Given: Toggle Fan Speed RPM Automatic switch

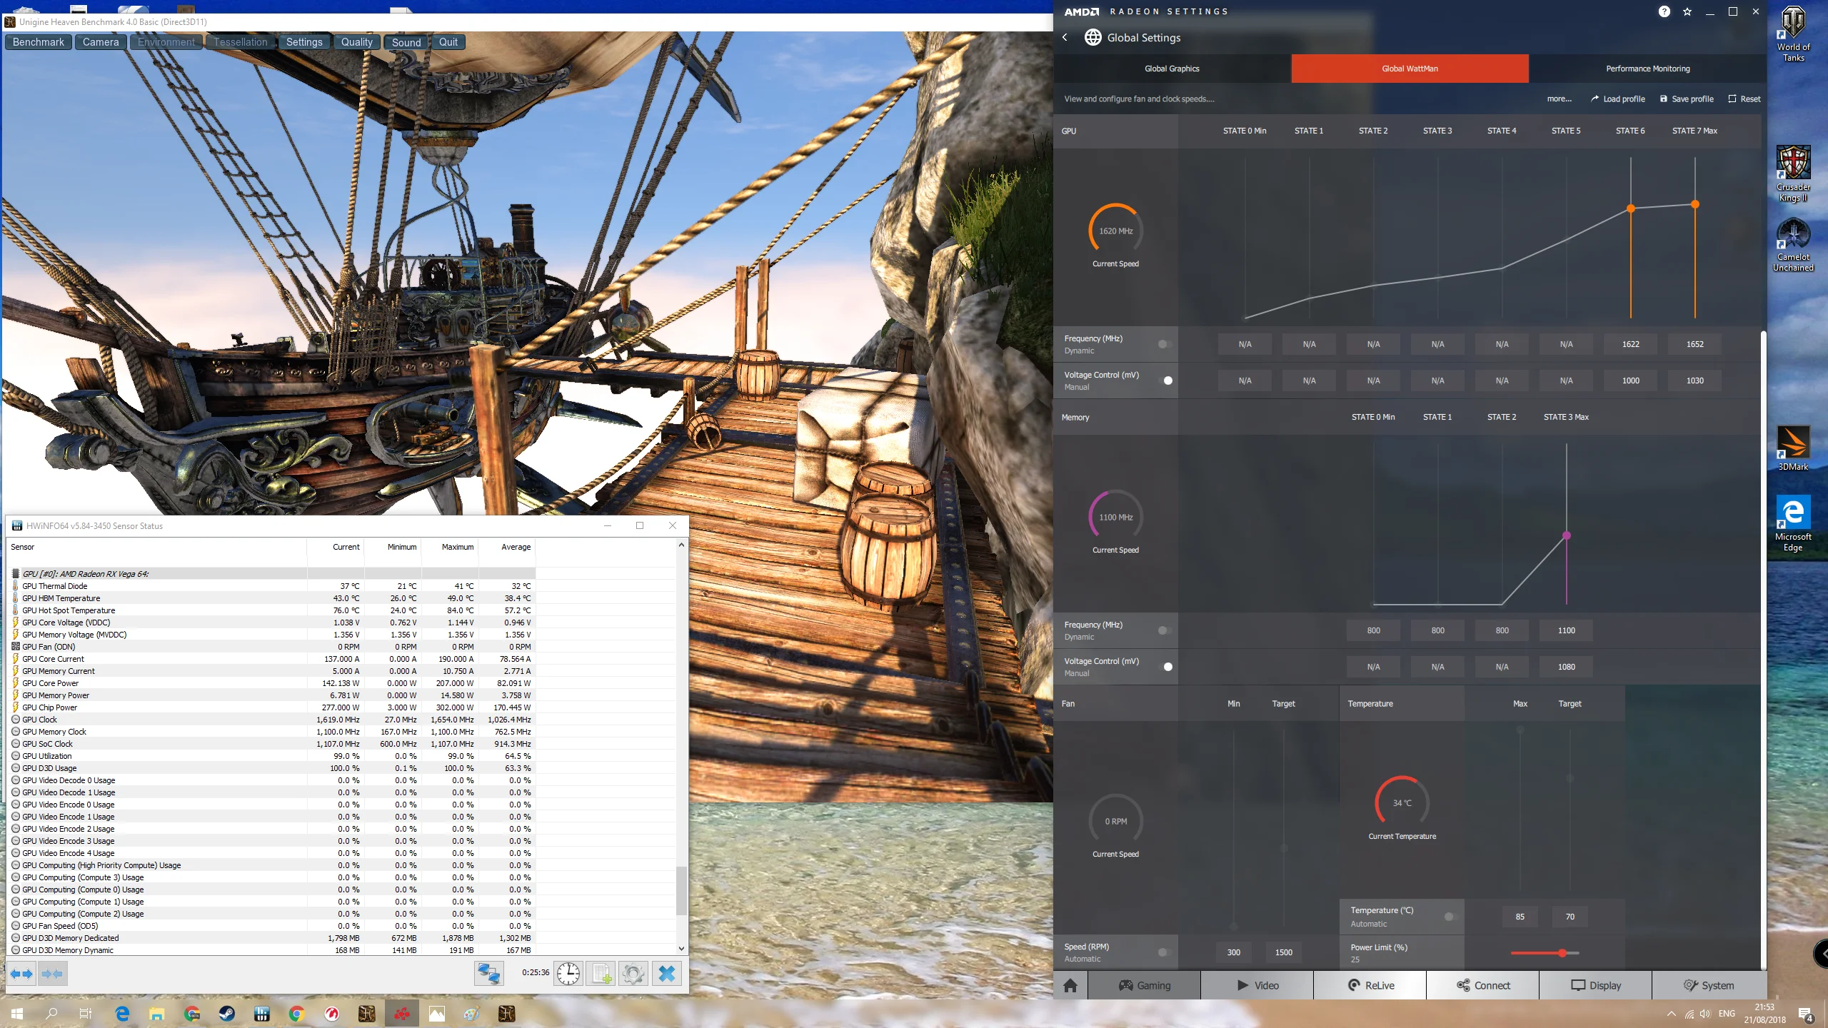Looking at the screenshot, I should coord(1164,952).
